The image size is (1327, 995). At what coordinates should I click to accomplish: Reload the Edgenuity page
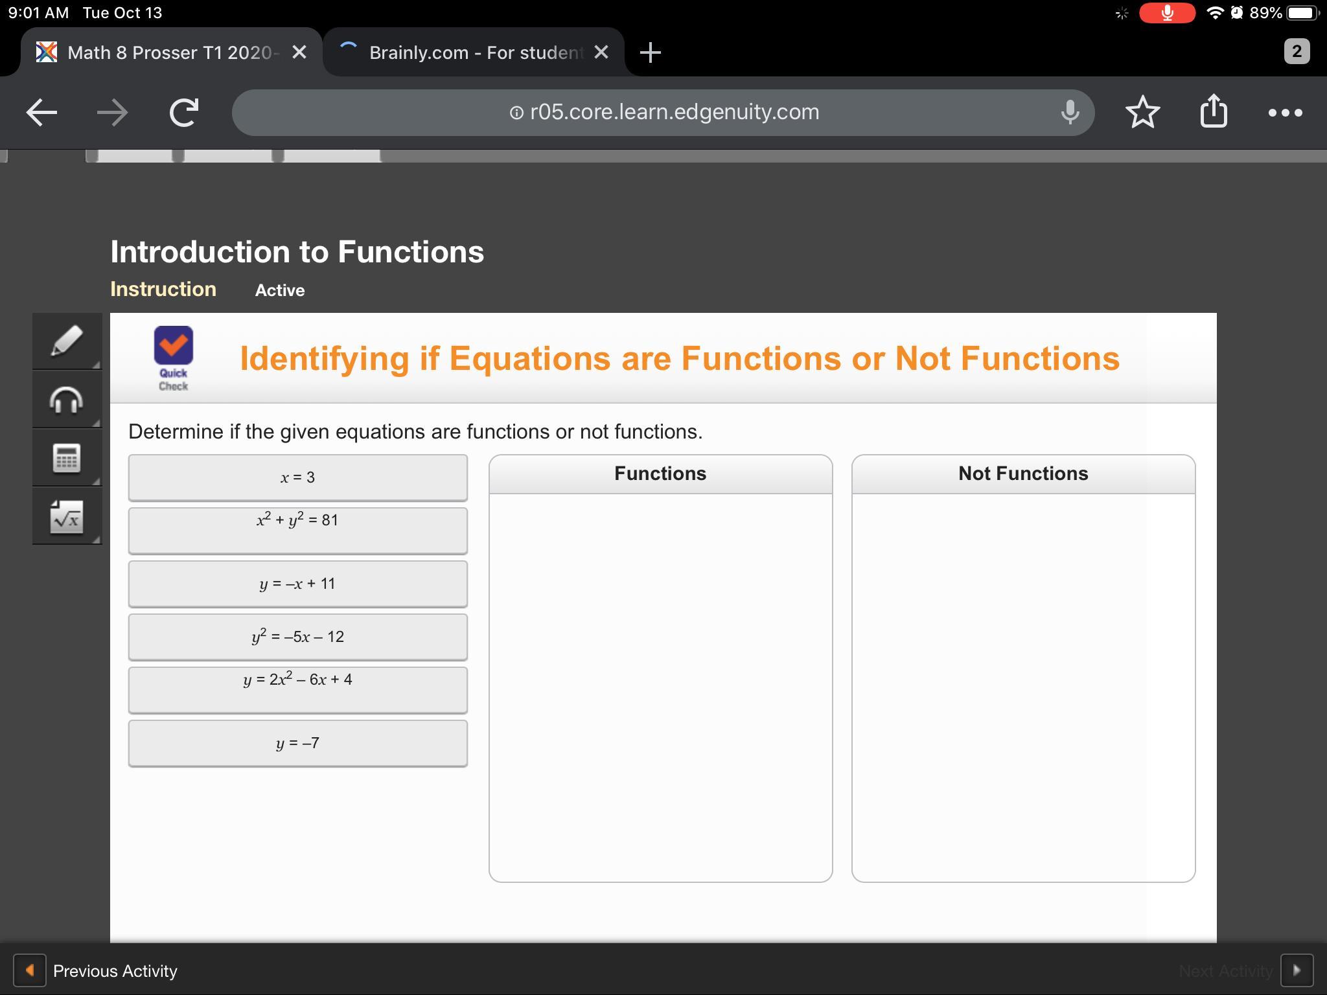(x=184, y=113)
